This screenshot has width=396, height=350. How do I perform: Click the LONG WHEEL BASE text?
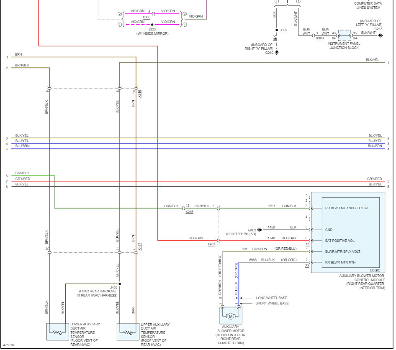(x=272, y=298)
